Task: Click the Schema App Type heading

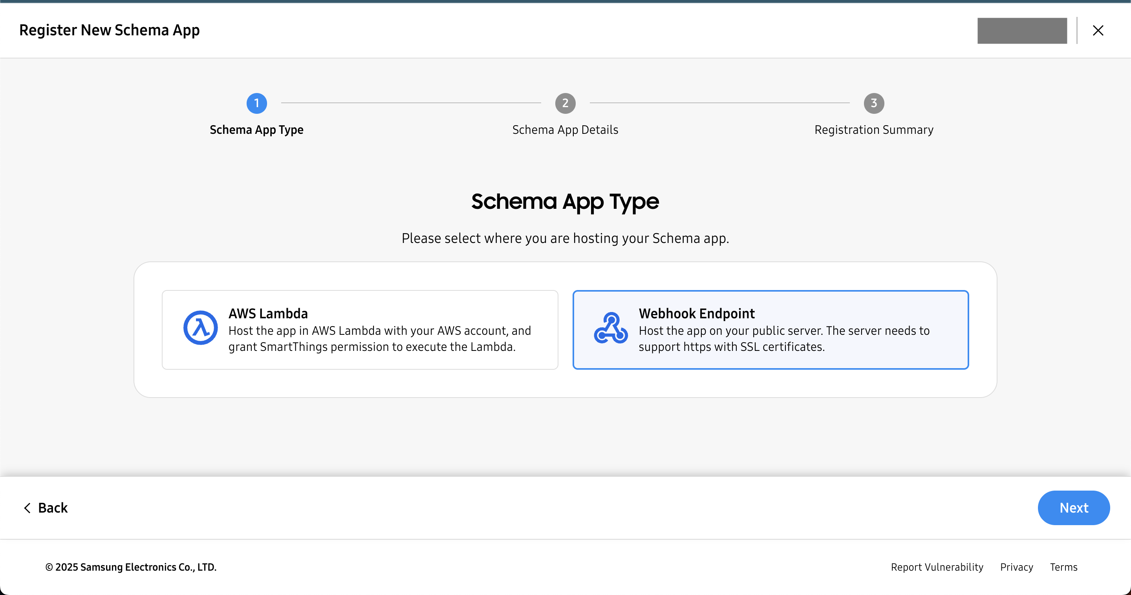Action: (x=565, y=202)
